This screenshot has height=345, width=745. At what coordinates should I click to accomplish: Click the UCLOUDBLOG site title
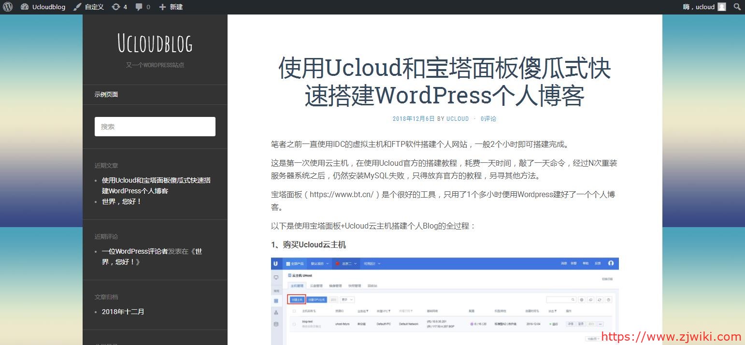coord(155,43)
